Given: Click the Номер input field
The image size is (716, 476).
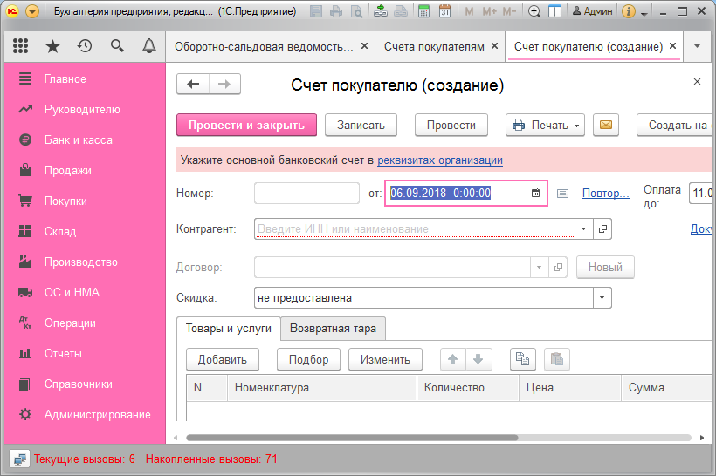Looking at the screenshot, I should point(306,193).
